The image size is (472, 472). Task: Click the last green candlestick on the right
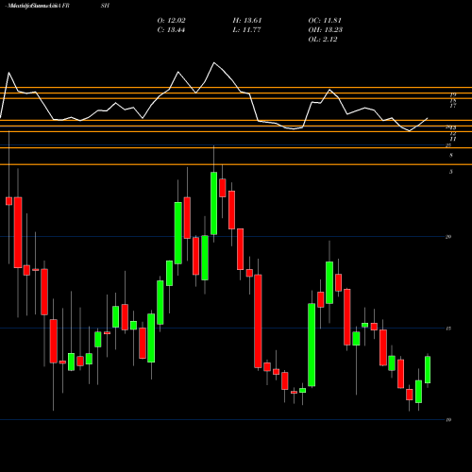[428, 370]
